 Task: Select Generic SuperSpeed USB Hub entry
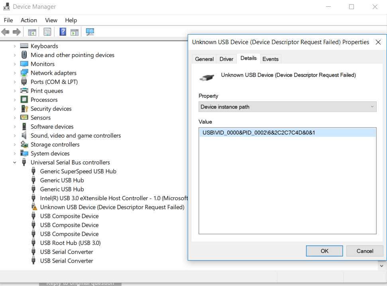(x=78, y=171)
